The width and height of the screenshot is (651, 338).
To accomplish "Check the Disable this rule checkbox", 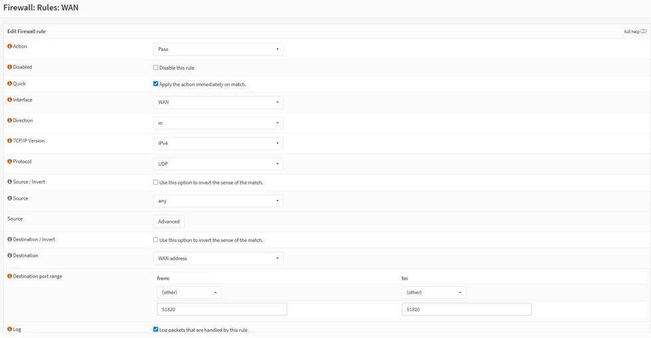I will 156,68.
